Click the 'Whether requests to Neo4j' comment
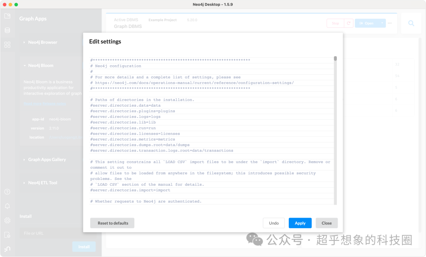The height and width of the screenshot is (257, 426). [146, 202]
